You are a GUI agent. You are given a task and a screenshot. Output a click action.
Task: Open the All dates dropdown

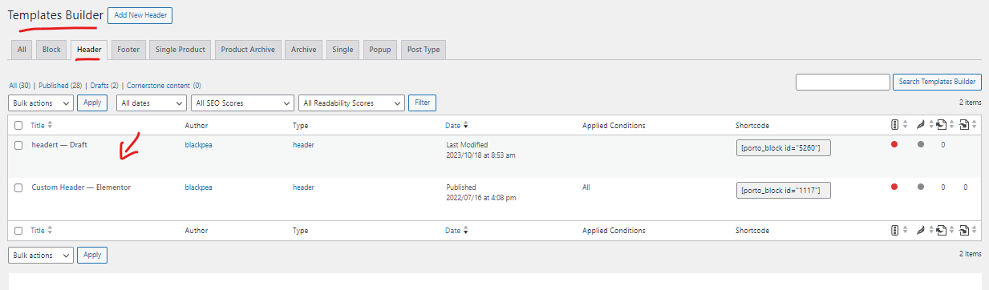(152, 103)
